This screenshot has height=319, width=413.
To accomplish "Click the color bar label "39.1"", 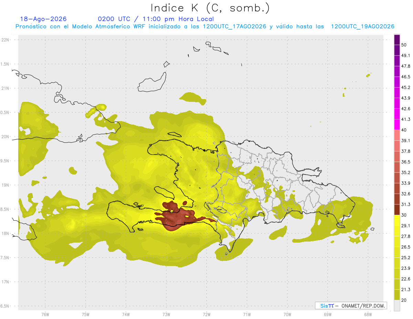I will [x=406, y=141].
